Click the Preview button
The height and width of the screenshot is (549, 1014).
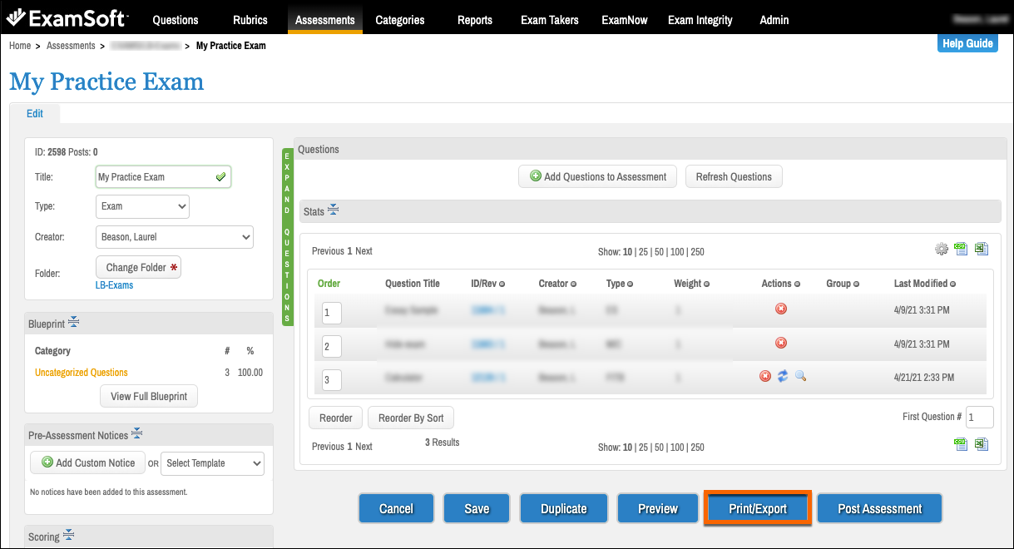[658, 508]
